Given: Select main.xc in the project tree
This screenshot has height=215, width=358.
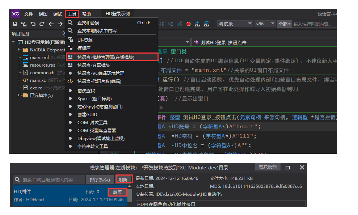Looking at the screenshot, I should 38,80.
